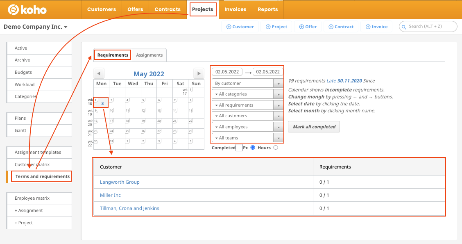Expand Demo Company Inc. selector
The width and height of the screenshot is (462, 244).
point(36,27)
